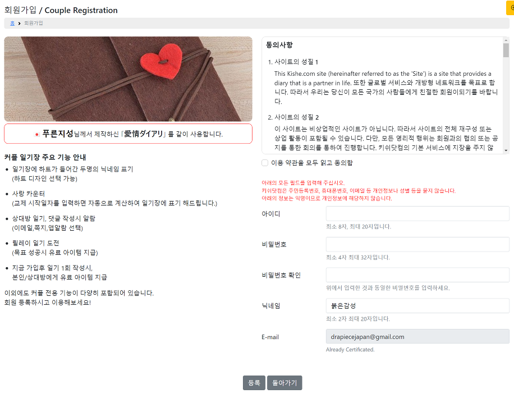Image resolution: width=514 pixels, height=398 pixels.
Task: Check the 이용 약관을 모두 읽고 동의함 box
Action: coord(265,163)
